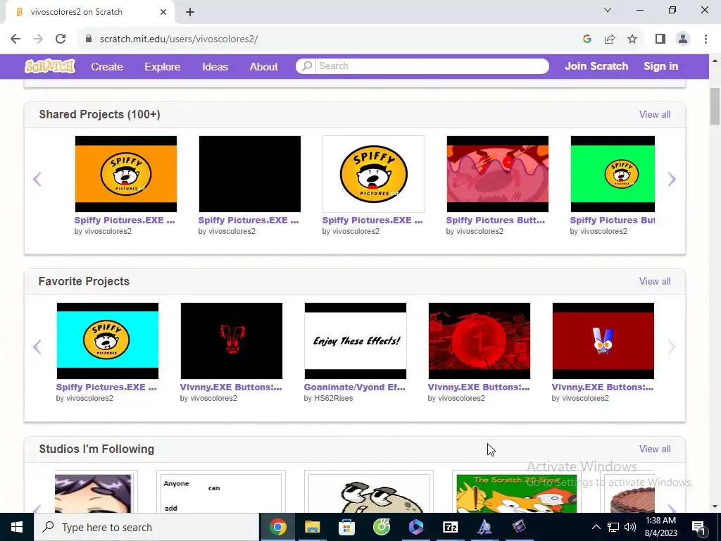Open the white background Spiffy logo thumbnail
This screenshot has width=721, height=541.
[374, 174]
